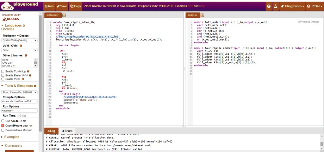Viewport: 324px width, 152px height.
Task: Check Download files after run
Action: (x=3, y=130)
